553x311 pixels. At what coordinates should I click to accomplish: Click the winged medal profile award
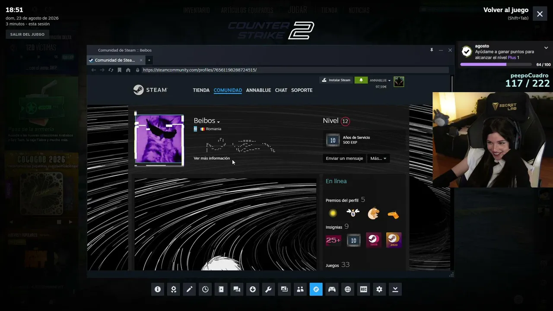click(353, 213)
